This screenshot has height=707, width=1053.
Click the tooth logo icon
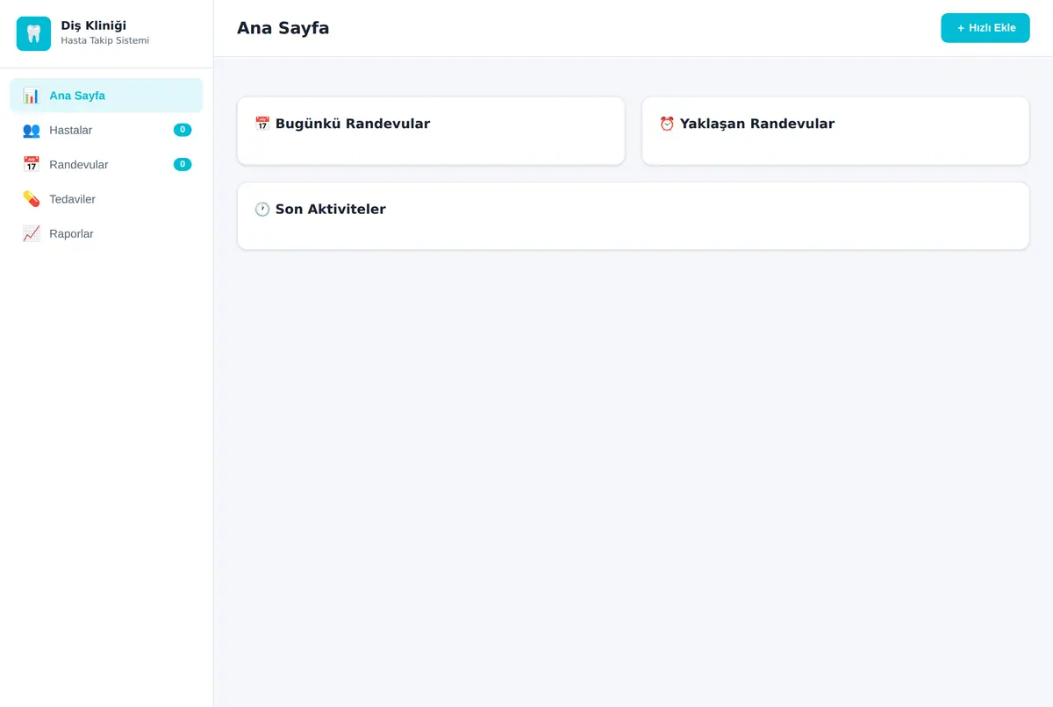tap(33, 33)
